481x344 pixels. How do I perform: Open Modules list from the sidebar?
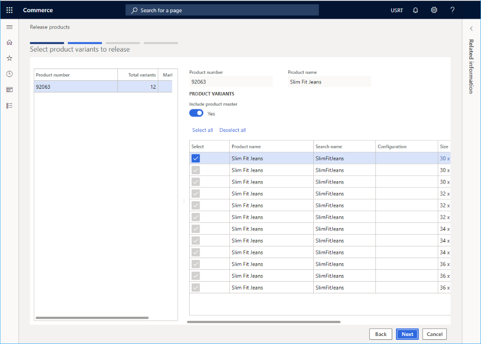pyautogui.click(x=9, y=105)
